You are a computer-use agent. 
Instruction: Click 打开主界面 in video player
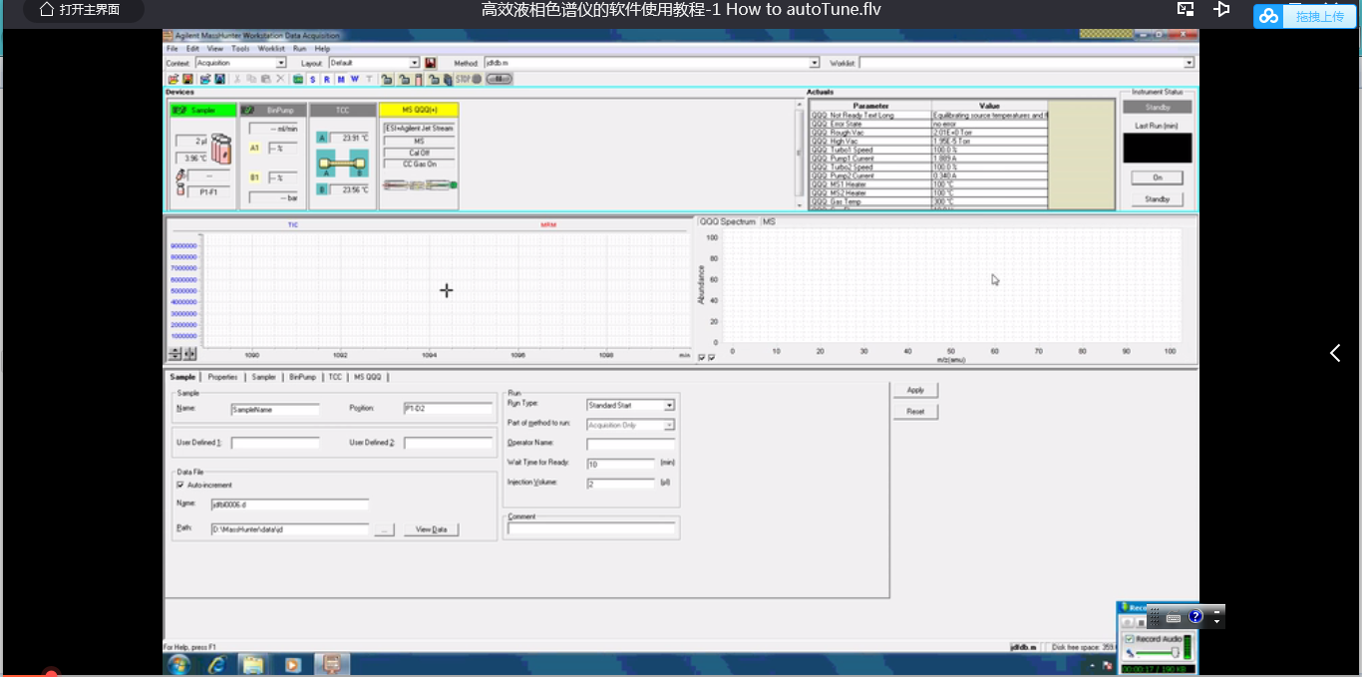(80, 10)
